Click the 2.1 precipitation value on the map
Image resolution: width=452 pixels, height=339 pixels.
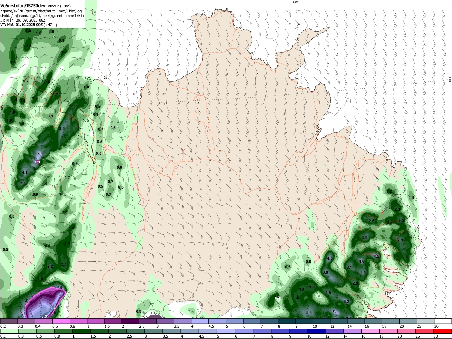pos(397,209)
